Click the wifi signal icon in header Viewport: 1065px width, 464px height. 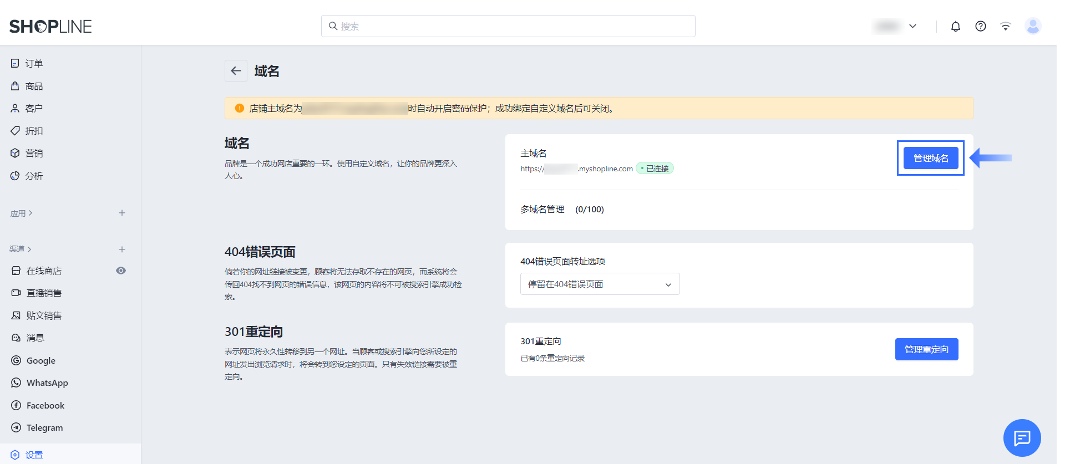[x=1005, y=26]
